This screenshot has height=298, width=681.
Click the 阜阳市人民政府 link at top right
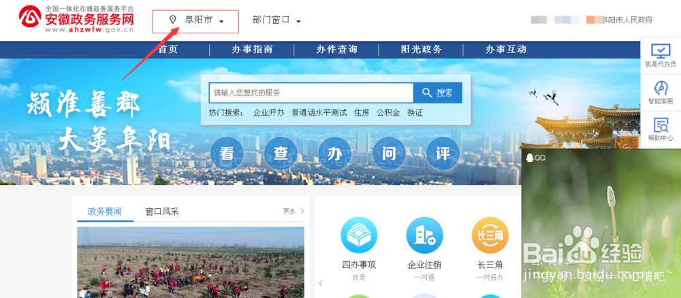pyautogui.click(x=629, y=20)
